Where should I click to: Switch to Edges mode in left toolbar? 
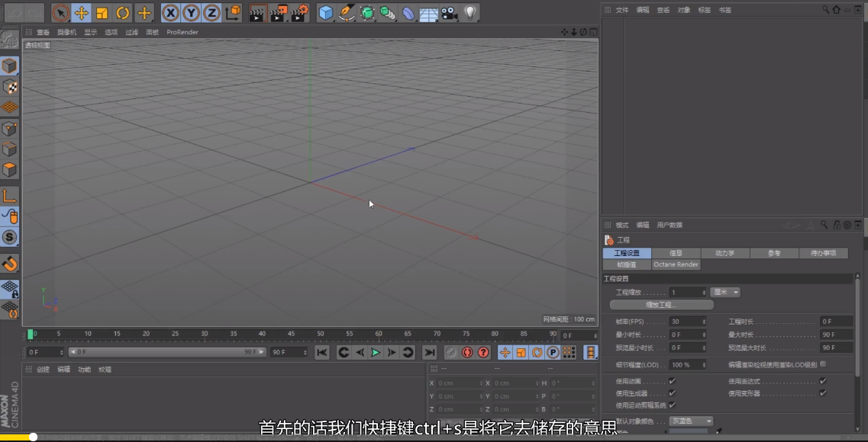[9, 149]
